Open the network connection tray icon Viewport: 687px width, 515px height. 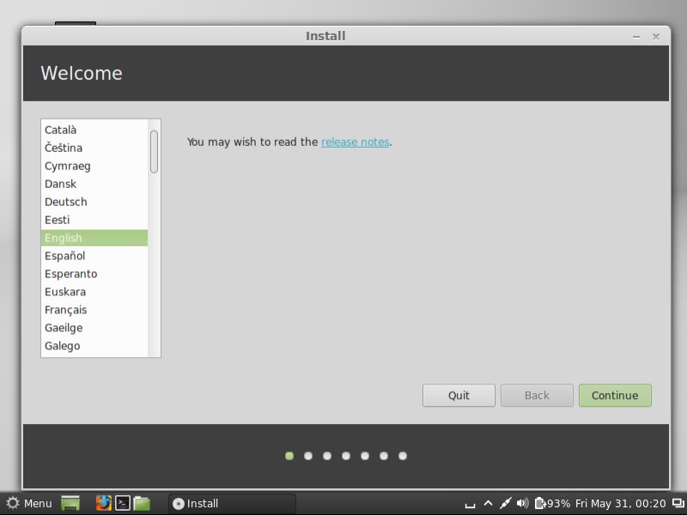(x=505, y=503)
